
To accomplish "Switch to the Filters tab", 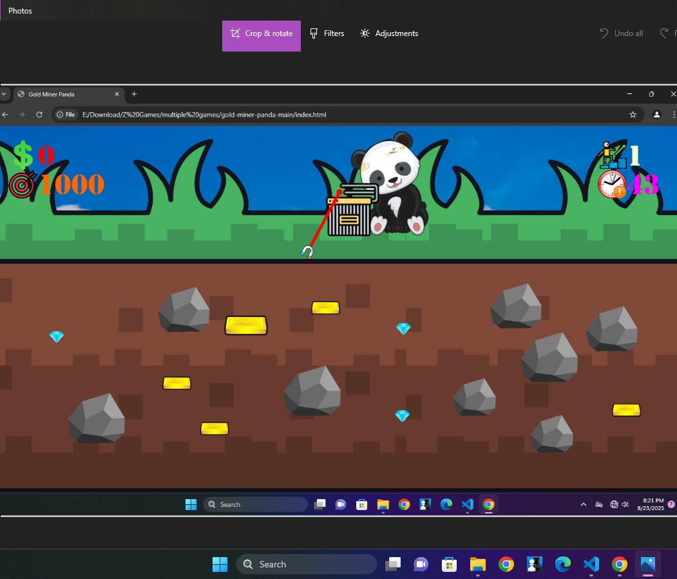I will (x=327, y=33).
